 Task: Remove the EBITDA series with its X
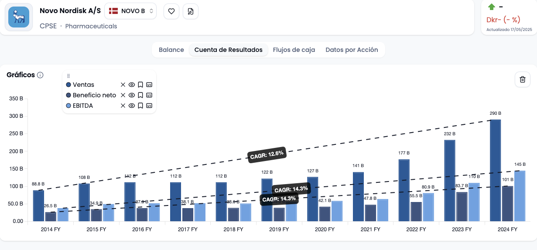(123, 106)
